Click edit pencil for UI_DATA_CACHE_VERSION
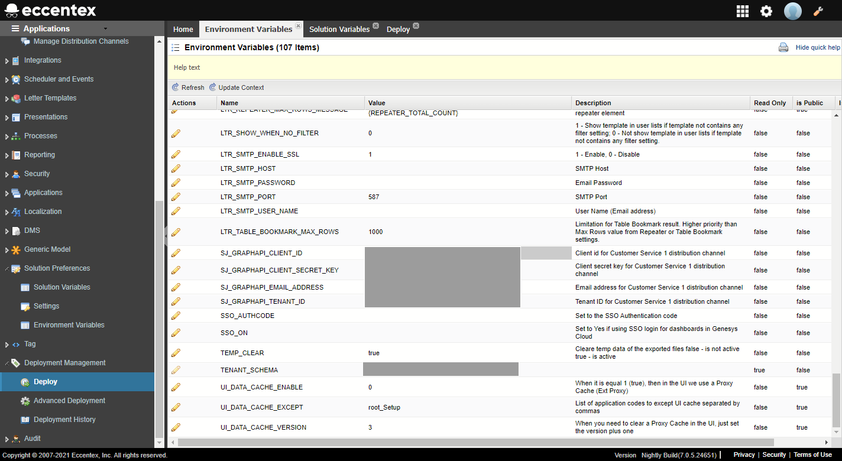Image resolution: width=842 pixels, height=461 pixels. click(x=176, y=427)
